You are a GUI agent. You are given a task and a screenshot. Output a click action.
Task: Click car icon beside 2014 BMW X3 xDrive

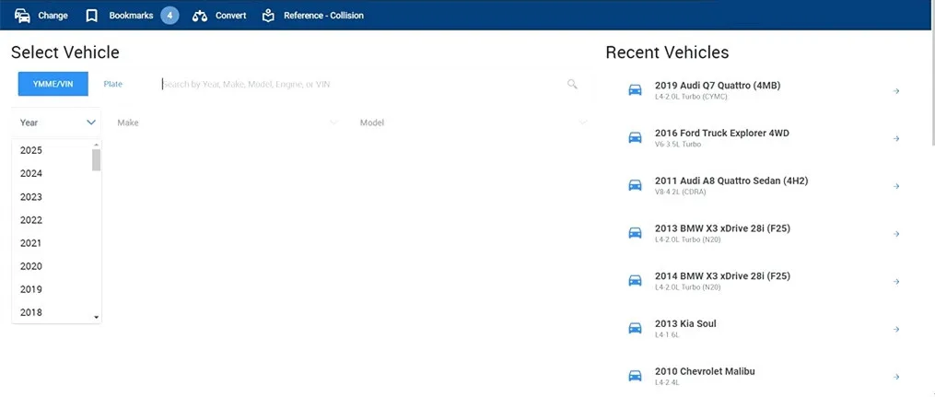635,281
